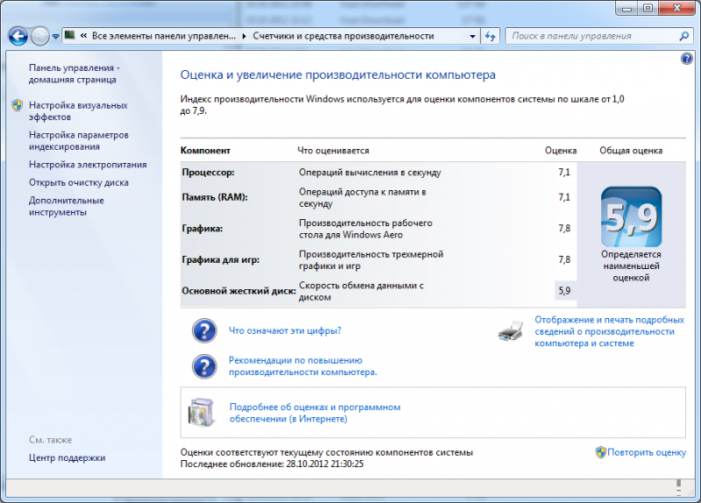701x503 pixels.
Task: Click the 5,9 overall score badge
Action: click(x=631, y=216)
